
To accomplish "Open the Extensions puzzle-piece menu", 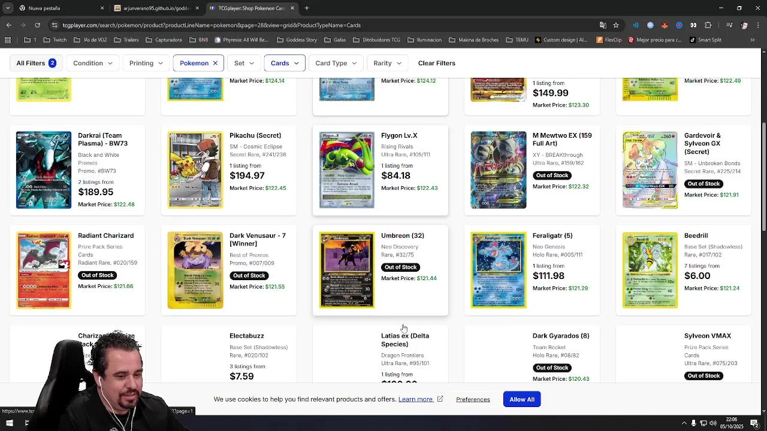I will 708,25.
